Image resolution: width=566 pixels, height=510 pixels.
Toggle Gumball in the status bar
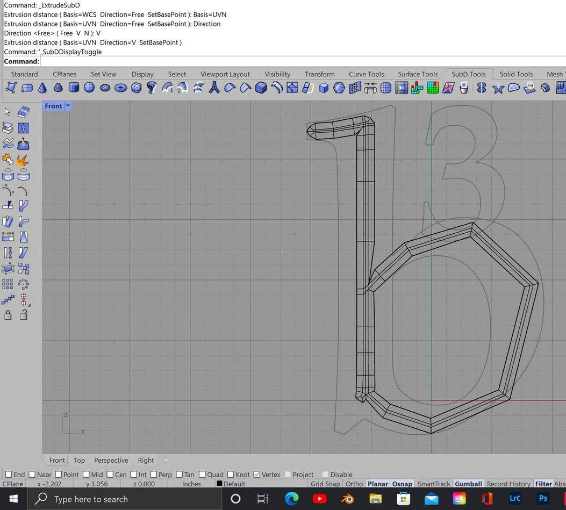[x=468, y=484]
